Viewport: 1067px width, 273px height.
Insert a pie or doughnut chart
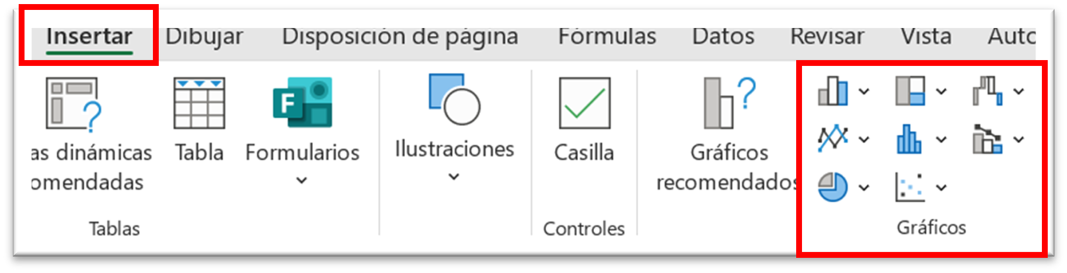pos(833,187)
